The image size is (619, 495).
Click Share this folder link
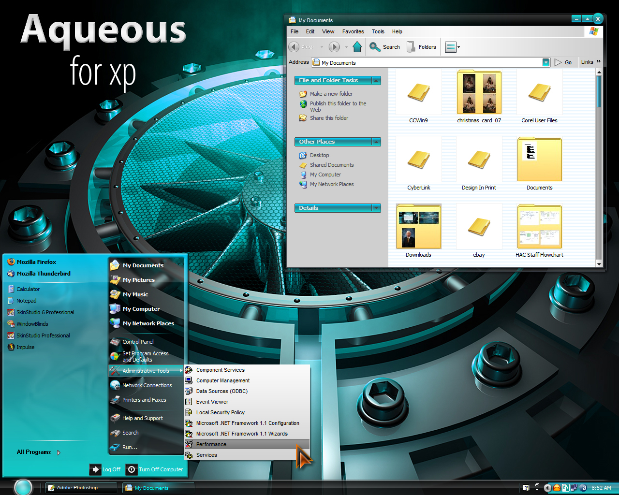pos(329,118)
